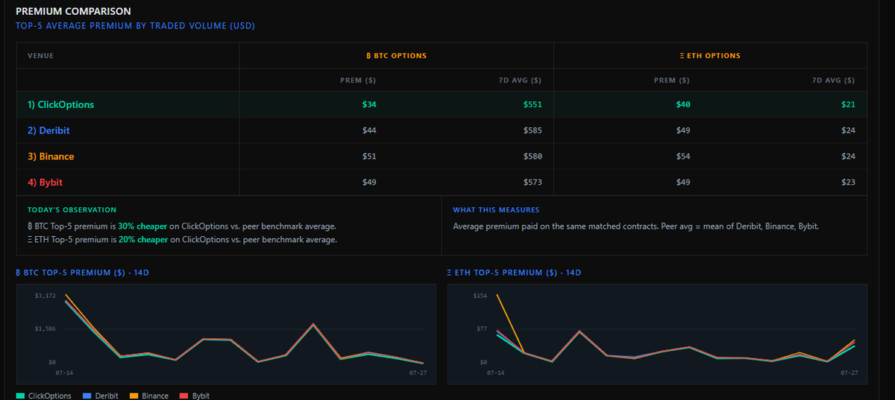This screenshot has height=400, width=895.
Task: Click ClickOptions ETH 7D average $21
Action: (x=848, y=105)
